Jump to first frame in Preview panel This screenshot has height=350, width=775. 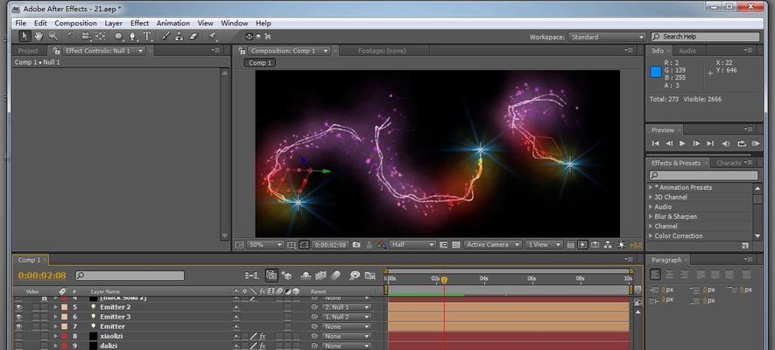(x=655, y=143)
